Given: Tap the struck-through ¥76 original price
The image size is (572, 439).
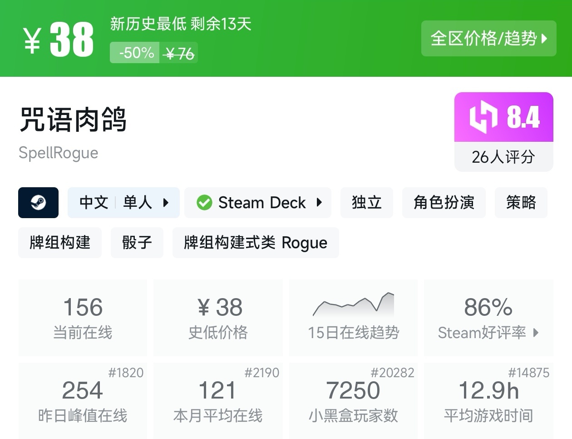Looking at the screenshot, I should coord(179,54).
